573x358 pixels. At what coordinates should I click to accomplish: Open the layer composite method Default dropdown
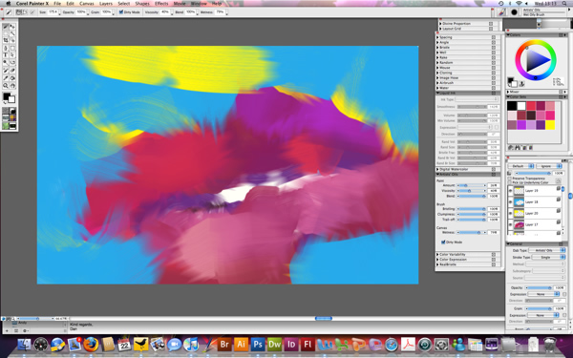[x=521, y=166]
